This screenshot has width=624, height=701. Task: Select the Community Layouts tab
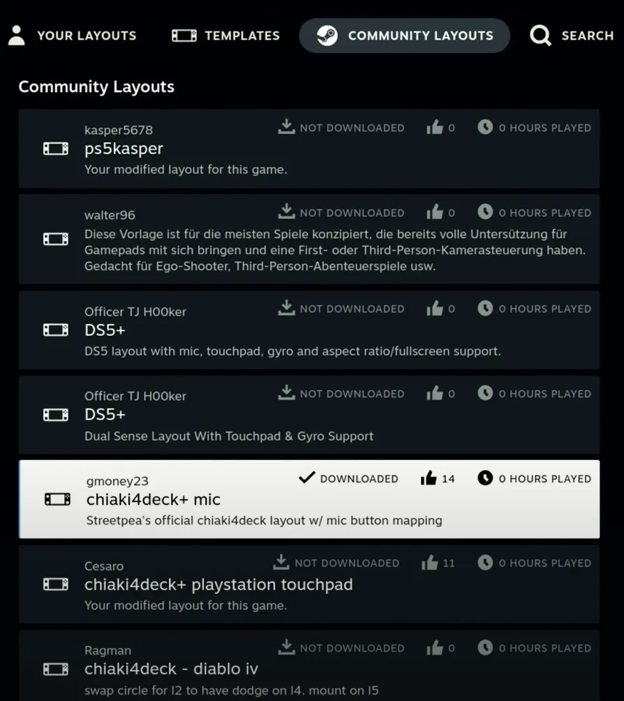[x=405, y=36]
